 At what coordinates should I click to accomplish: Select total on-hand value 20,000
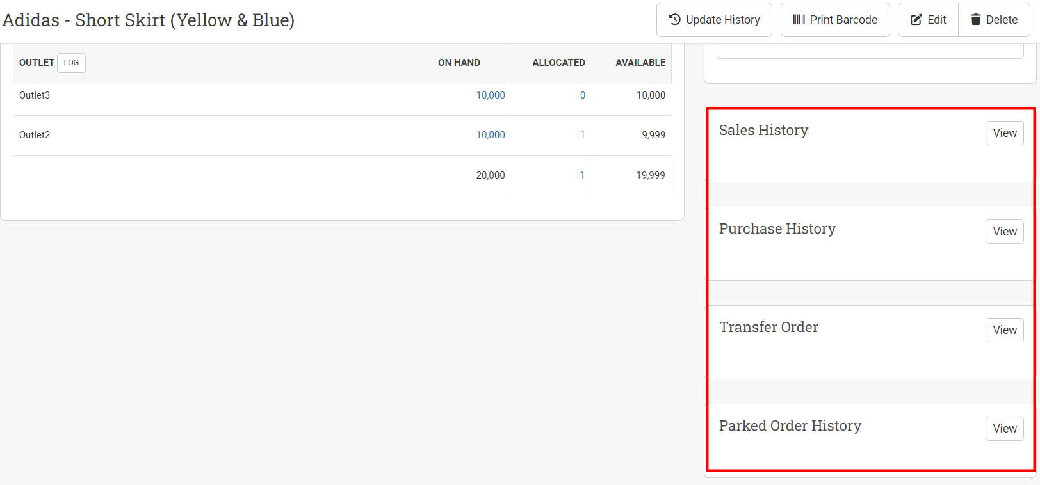click(491, 175)
